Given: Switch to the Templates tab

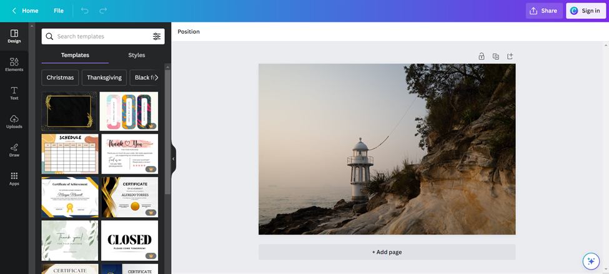Looking at the screenshot, I should click(x=75, y=55).
